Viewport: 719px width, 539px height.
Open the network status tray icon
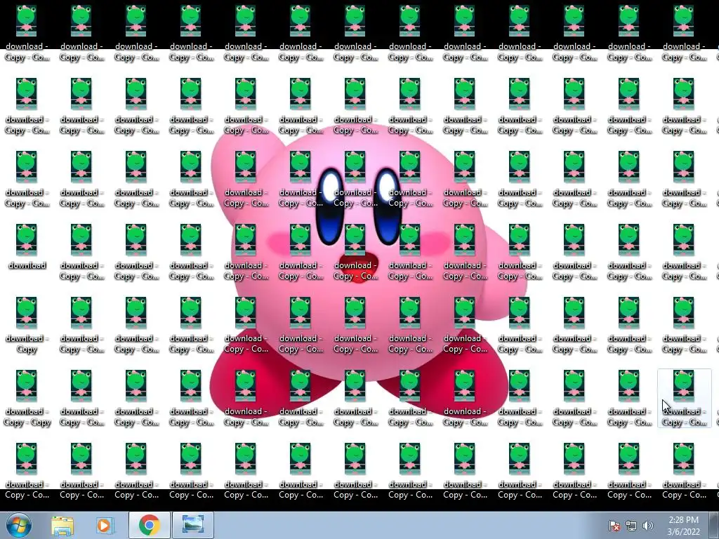pos(631,526)
